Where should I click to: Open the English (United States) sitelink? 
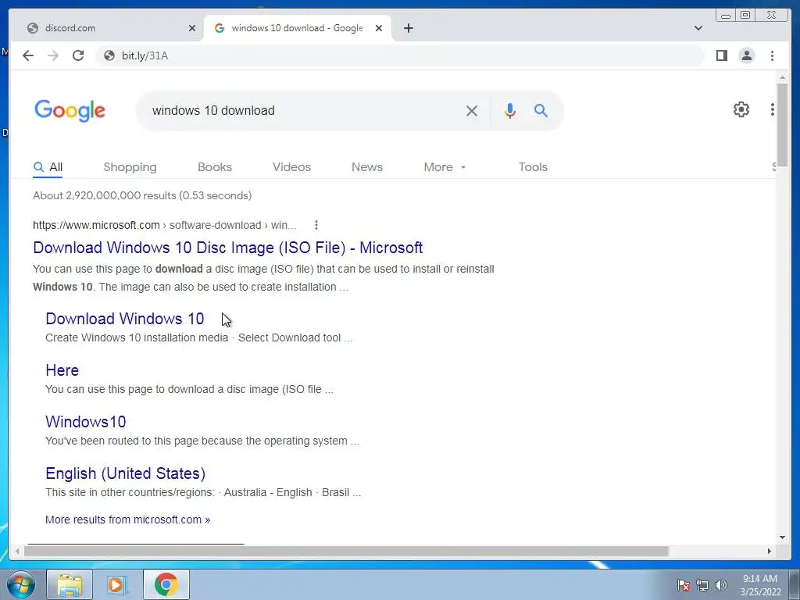click(x=126, y=473)
